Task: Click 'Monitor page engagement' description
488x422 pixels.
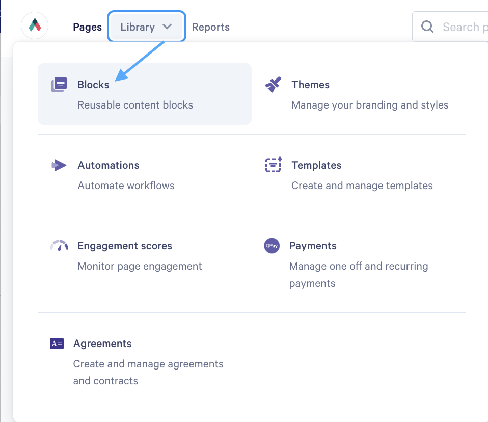Action: tap(140, 266)
